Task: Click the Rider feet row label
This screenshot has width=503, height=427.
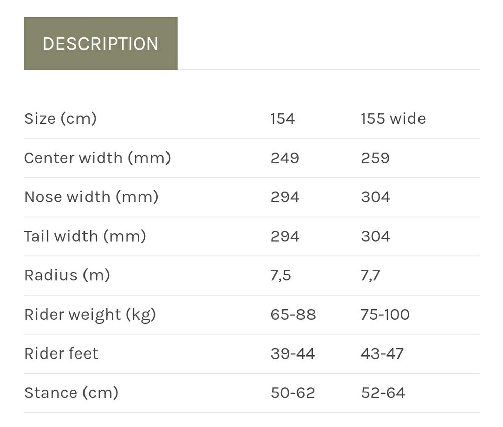Action: [61, 353]
